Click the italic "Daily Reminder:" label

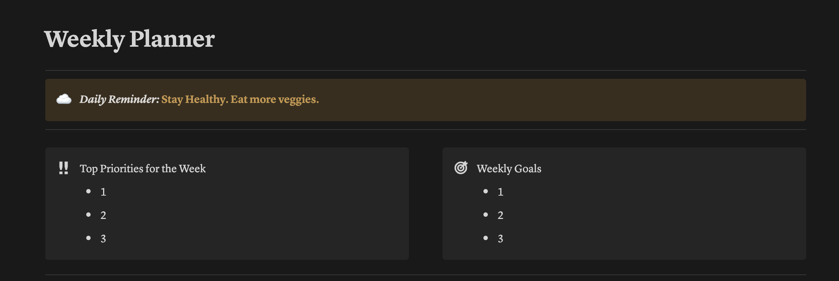[119, 99]
